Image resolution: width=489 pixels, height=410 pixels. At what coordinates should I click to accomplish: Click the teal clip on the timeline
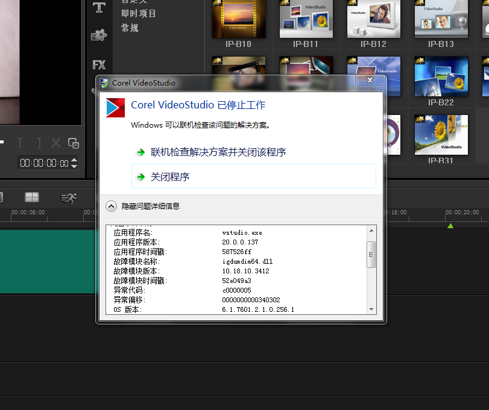(x=48, y=261)
